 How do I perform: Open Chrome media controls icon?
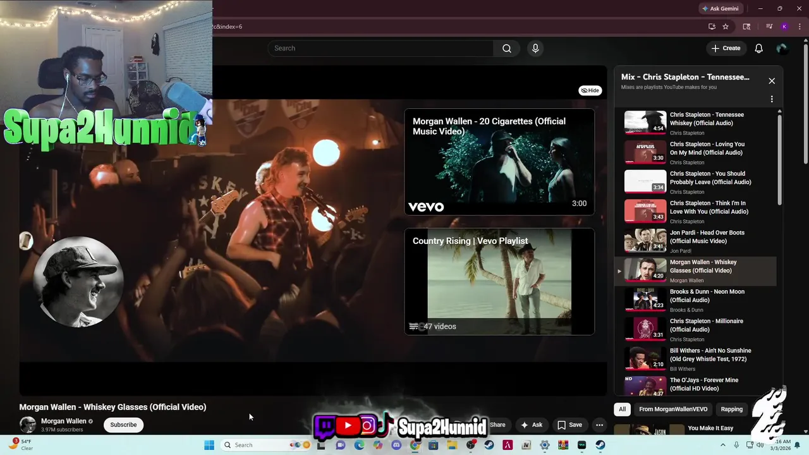click(769, 27)
